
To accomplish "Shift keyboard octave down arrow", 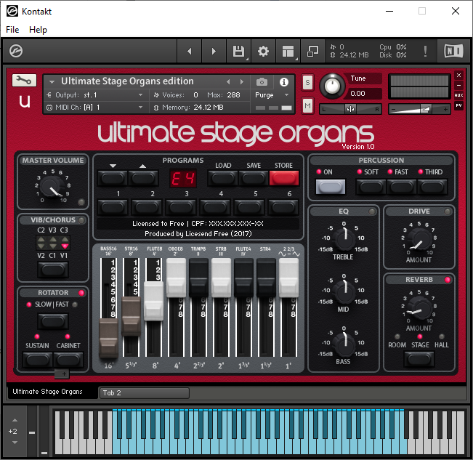I will point(15,443).
